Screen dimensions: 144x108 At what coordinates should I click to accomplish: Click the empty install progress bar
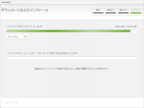pos(72,58)
